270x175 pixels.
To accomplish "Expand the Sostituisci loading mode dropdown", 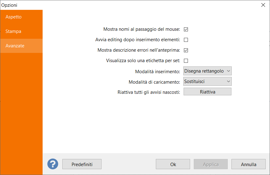I will click(x=207, y=82).
